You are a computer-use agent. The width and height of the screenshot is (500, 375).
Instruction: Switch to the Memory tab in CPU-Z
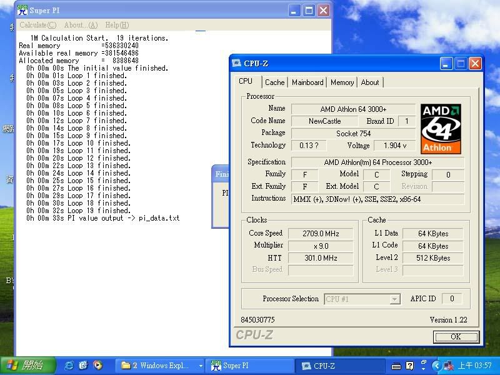point(342,82)
